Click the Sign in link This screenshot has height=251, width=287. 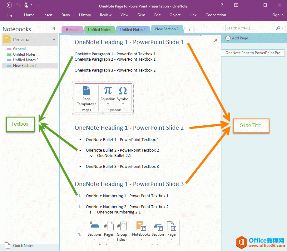pos(277,15)
